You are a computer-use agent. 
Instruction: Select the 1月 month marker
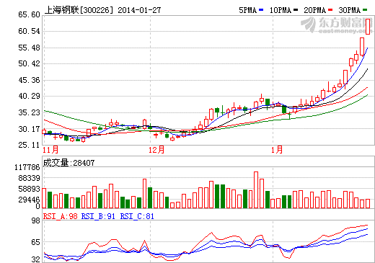[x=277, y=150]
